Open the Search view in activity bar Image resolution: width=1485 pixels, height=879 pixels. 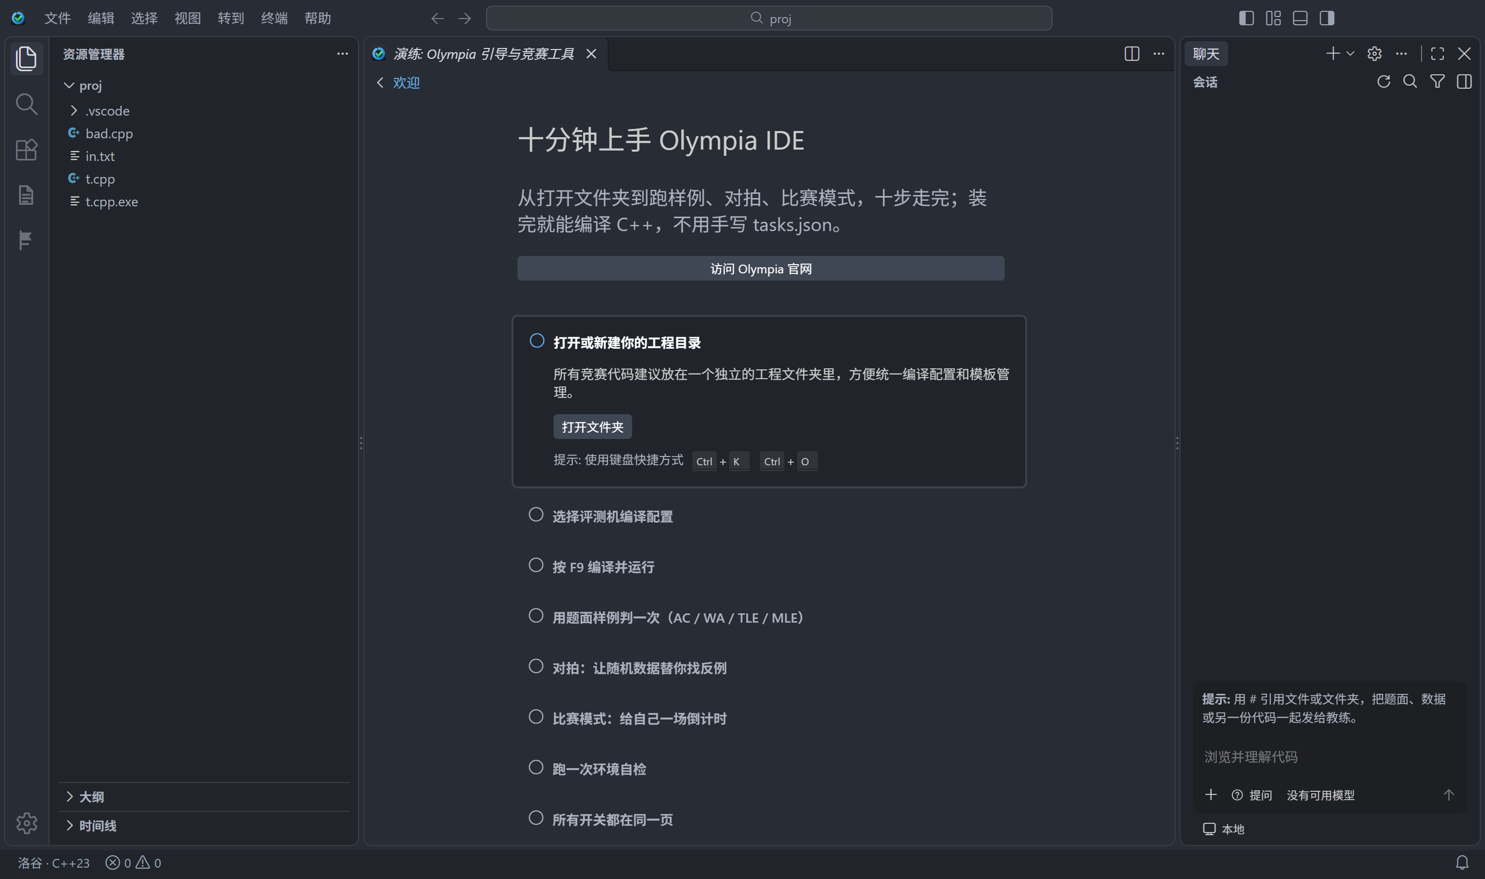click(x=26, y=104)
